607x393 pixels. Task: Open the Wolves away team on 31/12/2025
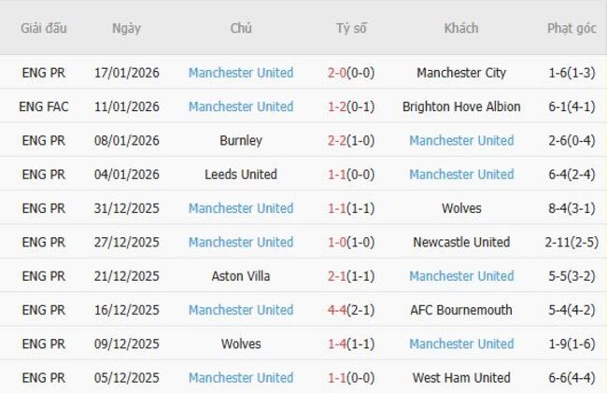pos(461,208)
